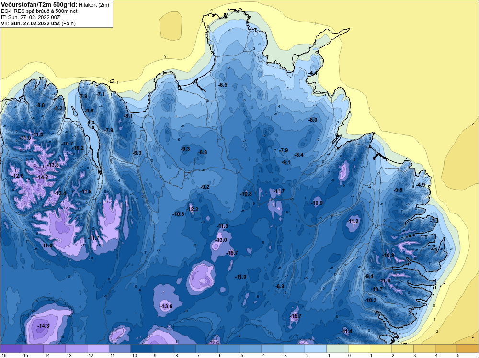Click the legend swatch between -13 and -12
The height and width of the screenshot is (358, 479).
pyautogui.click(x=76, y=348)
